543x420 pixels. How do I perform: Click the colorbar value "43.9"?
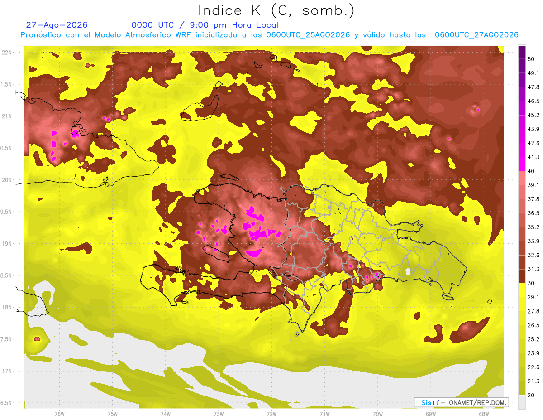[x=533, y=129]
